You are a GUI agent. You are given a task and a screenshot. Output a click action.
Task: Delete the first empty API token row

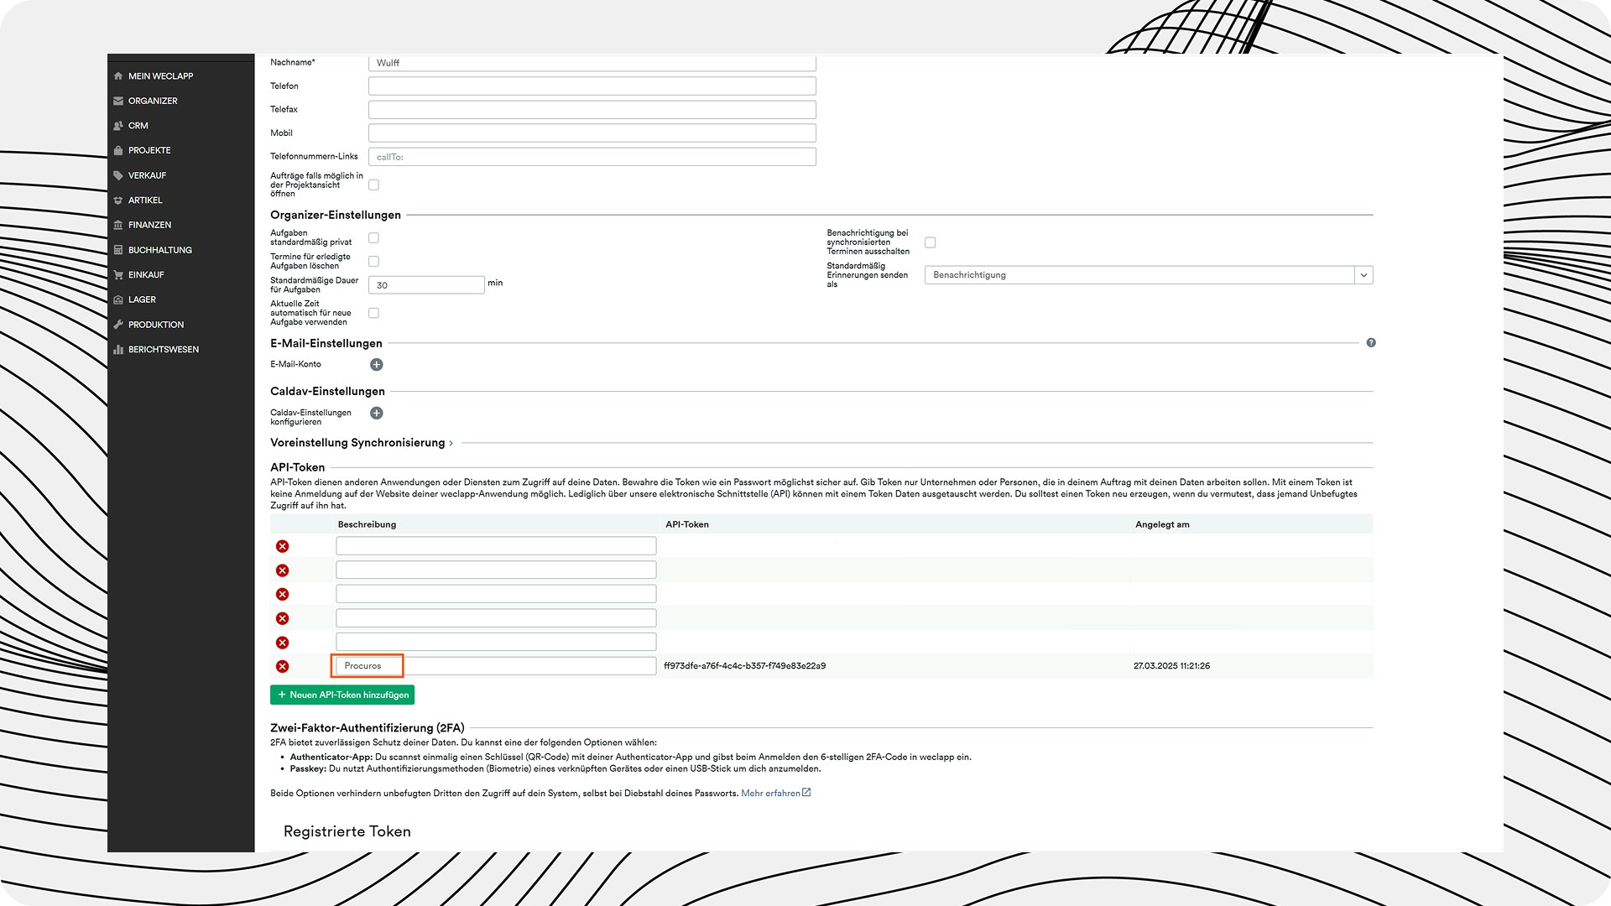point(283,546)
